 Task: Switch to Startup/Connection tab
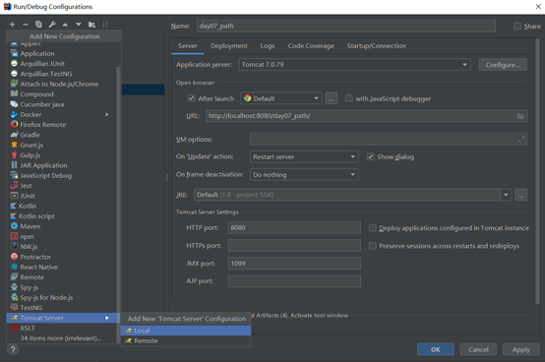point(376,46)
